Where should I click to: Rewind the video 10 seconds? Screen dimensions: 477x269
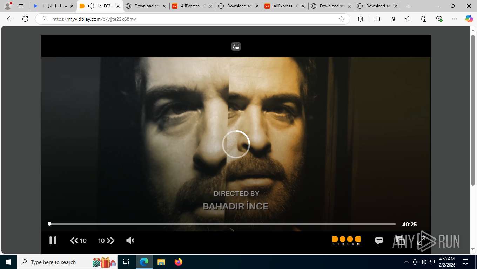tap(78, 241)
